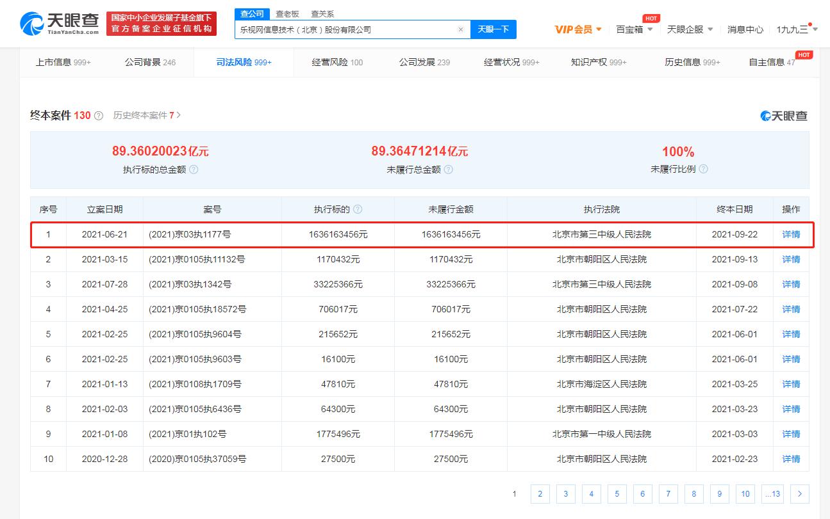The height and width of the screenshot is (519, 830).
Task: View 详情 for case (2021)京0105执9603号
Action: [x=791, y=359]
